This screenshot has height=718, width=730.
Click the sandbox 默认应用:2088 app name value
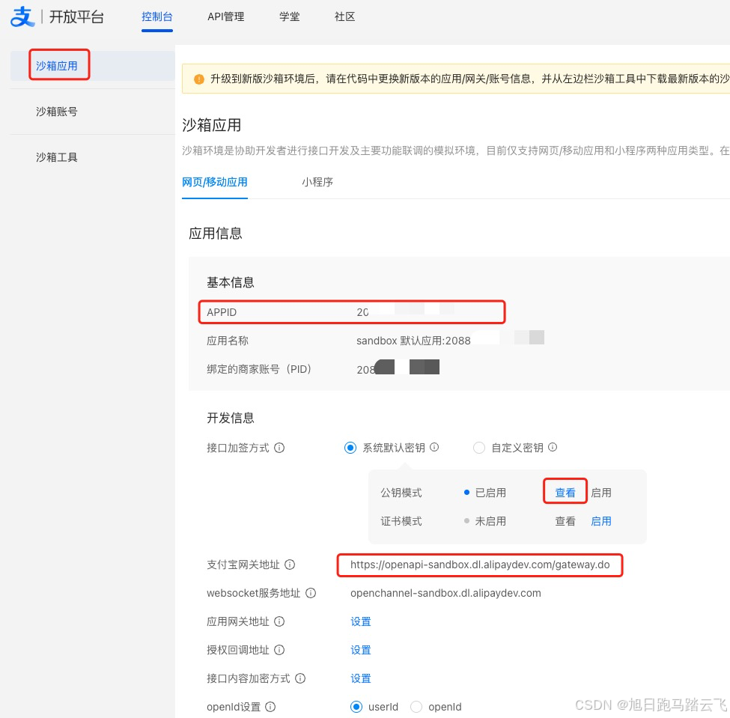pyautogui.click(x=413, y=341)
